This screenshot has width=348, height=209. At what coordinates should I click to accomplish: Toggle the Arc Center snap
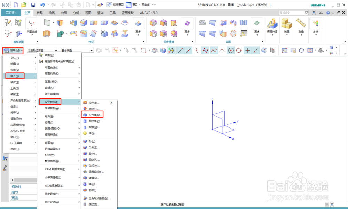pos(231,51)
